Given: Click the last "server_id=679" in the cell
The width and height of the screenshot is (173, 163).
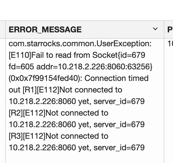Looking at the screenshot, I should [x=119, y=148].
